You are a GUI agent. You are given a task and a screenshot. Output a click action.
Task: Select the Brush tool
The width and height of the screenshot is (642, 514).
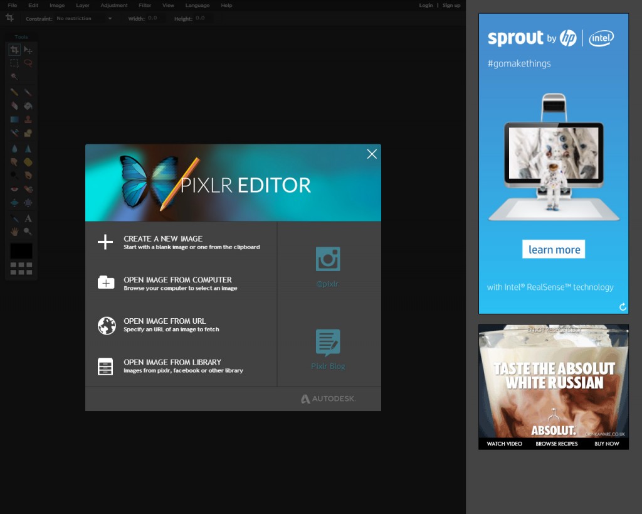[28, 92]
